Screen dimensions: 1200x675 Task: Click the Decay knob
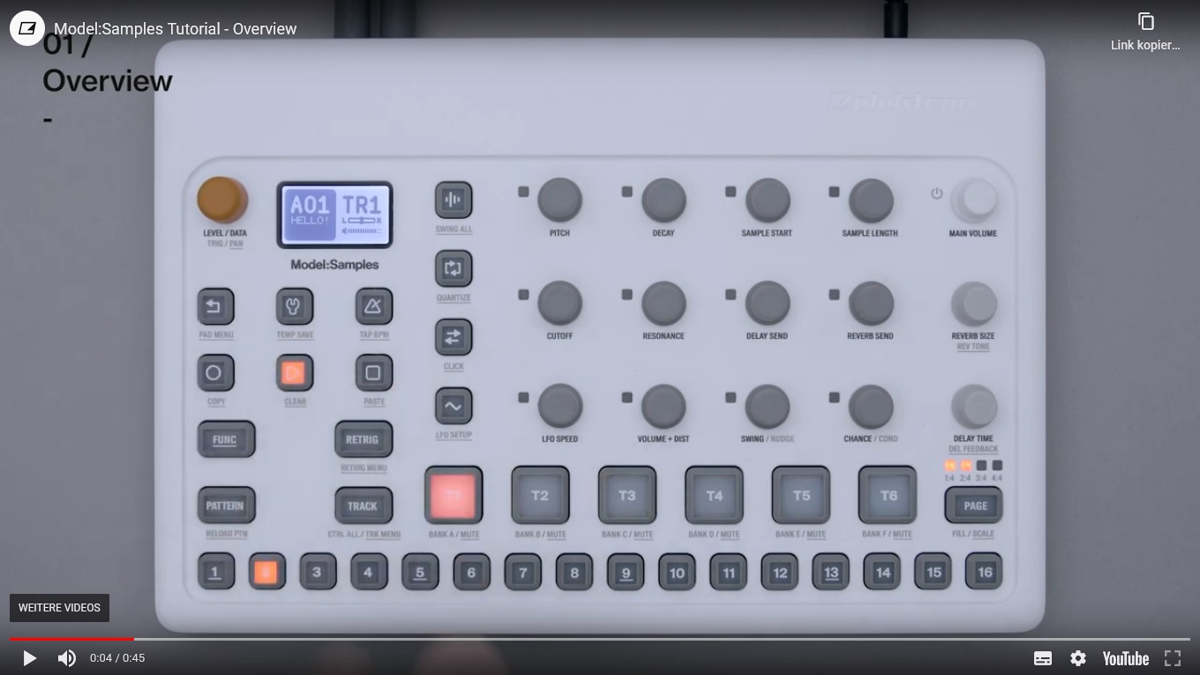coord(664,200)
